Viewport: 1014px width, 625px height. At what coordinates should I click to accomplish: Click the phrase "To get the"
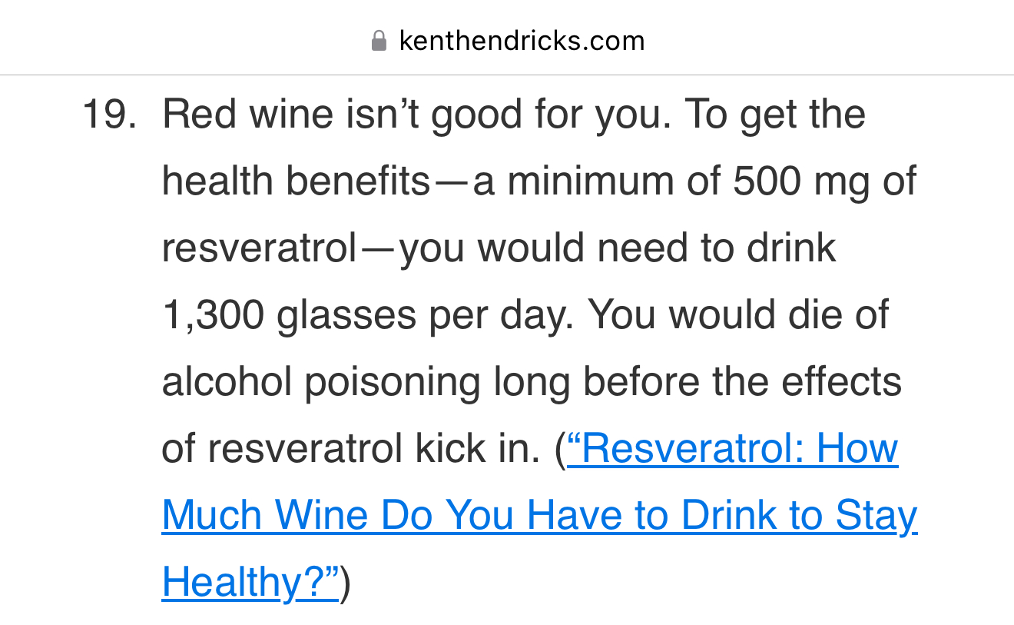coord(774,115)
